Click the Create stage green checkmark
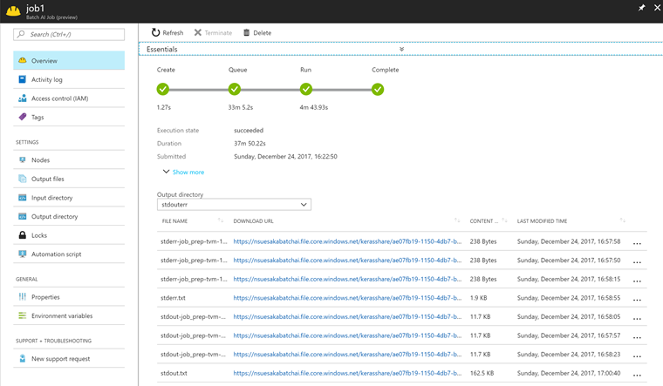The height and width of the screenshot is (386, 663). (163, 89)
